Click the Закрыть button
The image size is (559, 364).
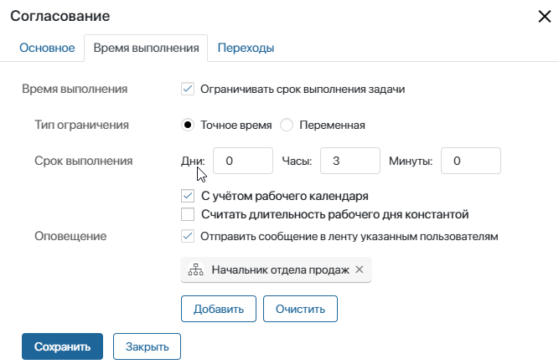pos(147,346)
